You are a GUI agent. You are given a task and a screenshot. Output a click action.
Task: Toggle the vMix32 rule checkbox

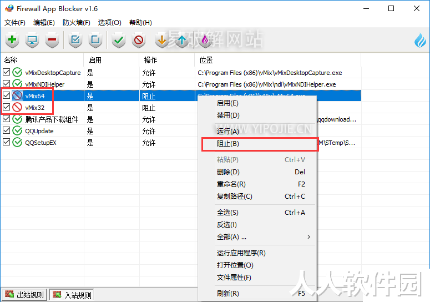pyautogui.click(x=6, y=107)
